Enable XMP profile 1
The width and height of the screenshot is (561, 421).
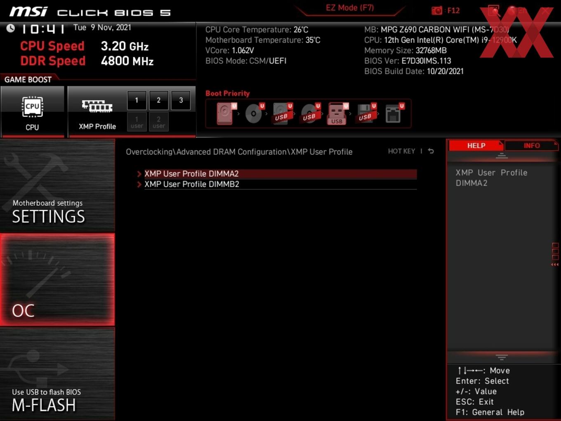click(137, 100)
